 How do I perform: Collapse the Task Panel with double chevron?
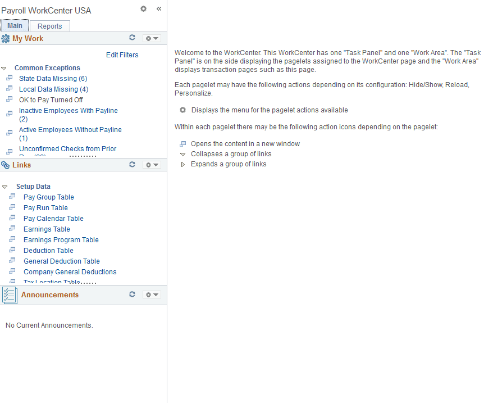(158, 8)
